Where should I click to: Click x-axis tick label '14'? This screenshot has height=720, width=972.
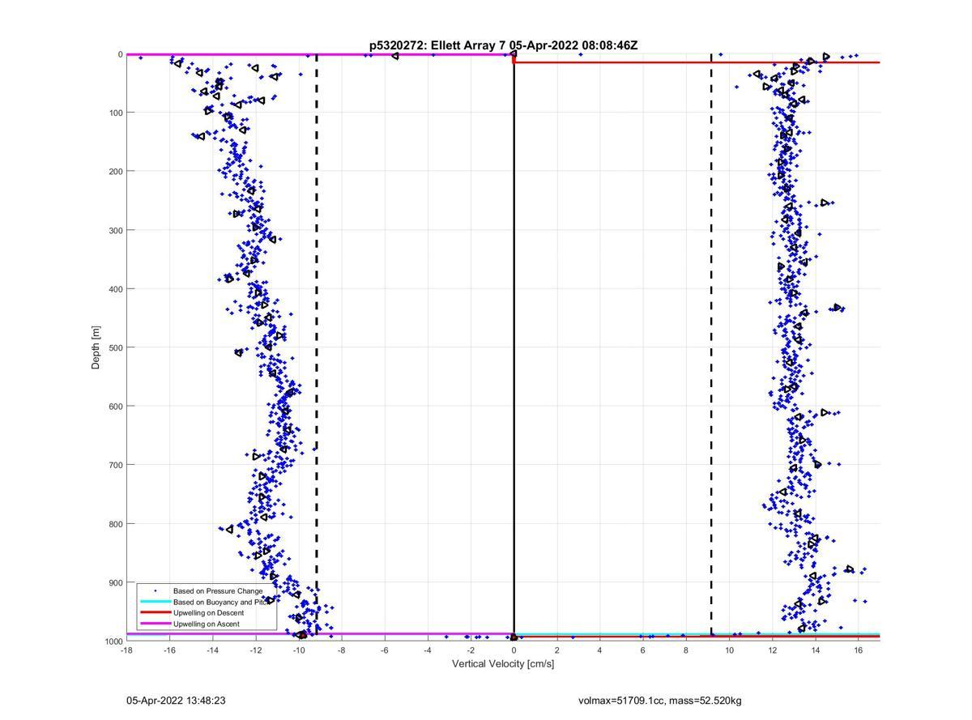click(815, 650)
